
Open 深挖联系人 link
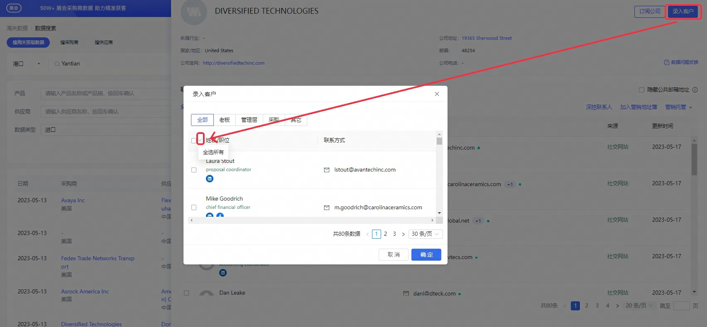pos(599,107)
